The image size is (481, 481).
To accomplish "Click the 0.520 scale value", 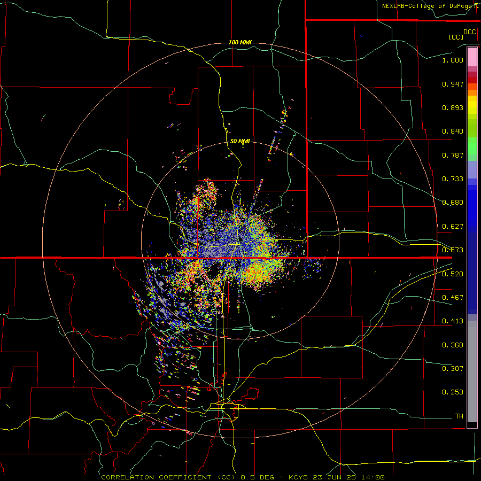I will pyautogui.click(x=453, y=274).
